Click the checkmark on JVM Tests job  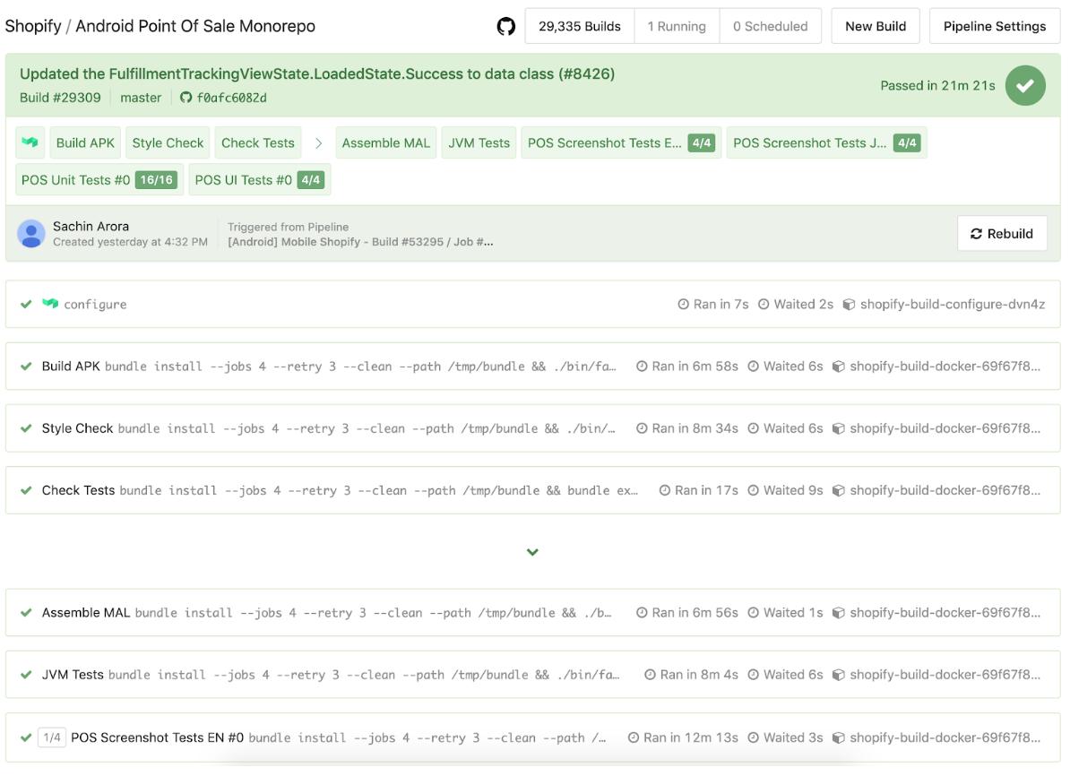26,675
